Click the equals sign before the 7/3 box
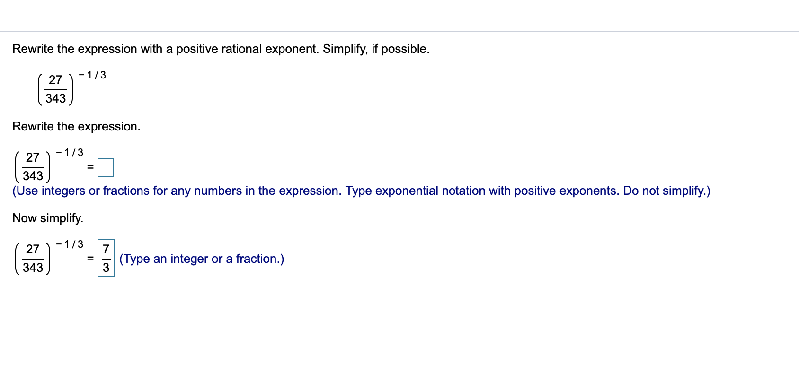Image resolution: width=799 pixels, height=382 pixels. (89, 259)
